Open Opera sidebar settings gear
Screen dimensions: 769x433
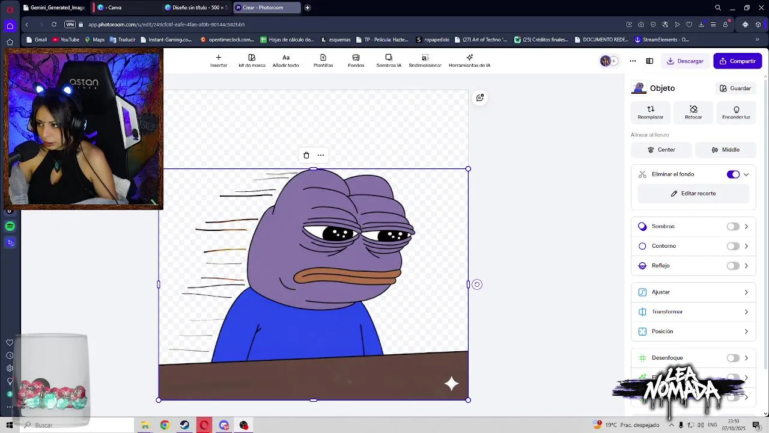click(10, 368)
